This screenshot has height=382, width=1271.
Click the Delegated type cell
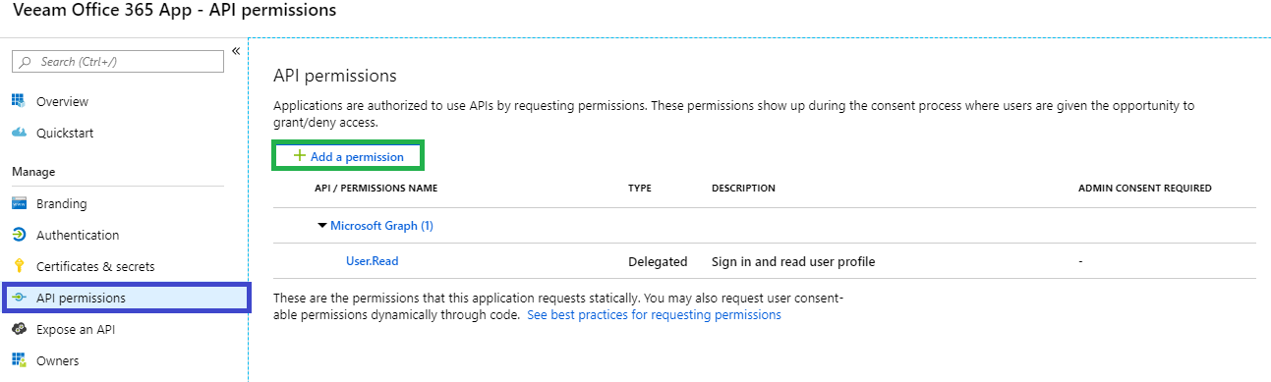(658, 262)
